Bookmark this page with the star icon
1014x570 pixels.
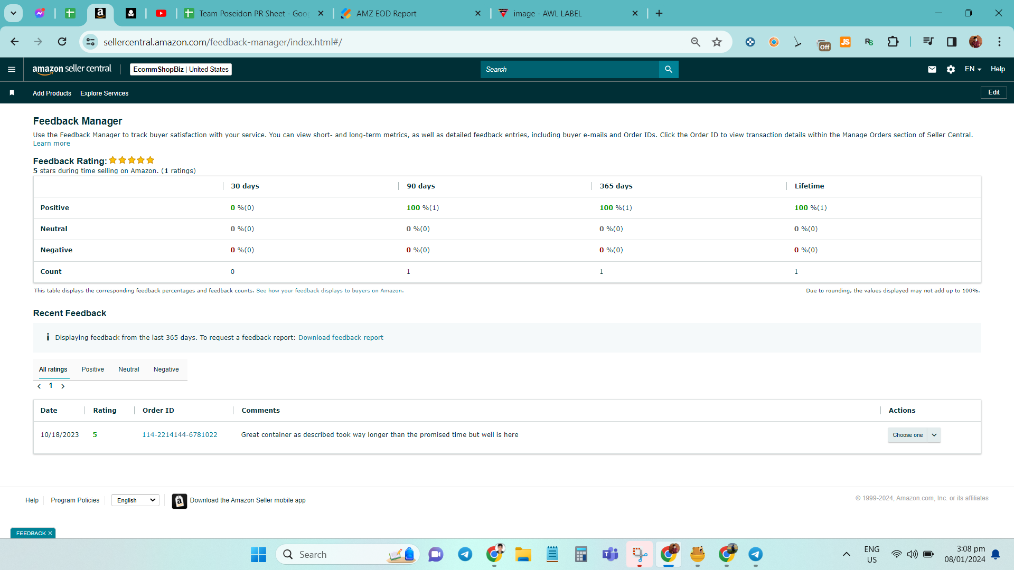pyautogui.click(x=717, y=42)
